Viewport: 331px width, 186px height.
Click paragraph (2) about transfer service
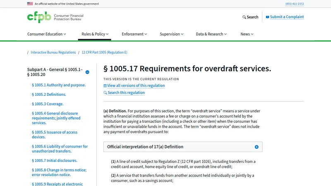click(182, 178)
